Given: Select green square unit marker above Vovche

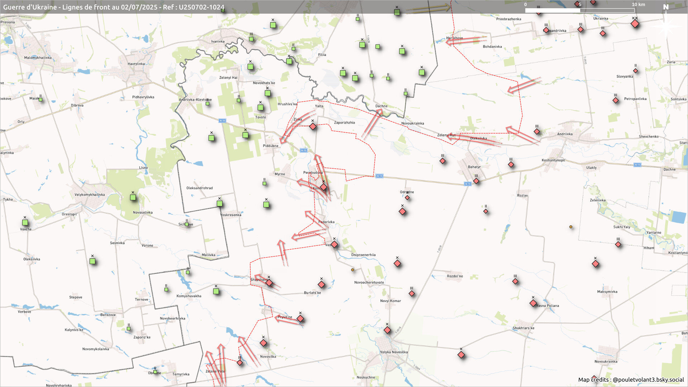Looking at the screenshot, I should pos(25,223).
